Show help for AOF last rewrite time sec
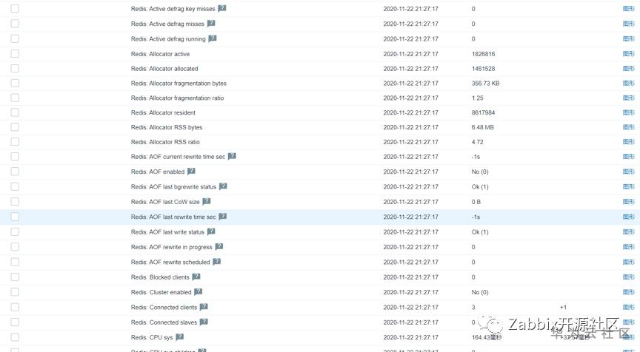This screenshot has height=352, width=640. tap(222, 217)
